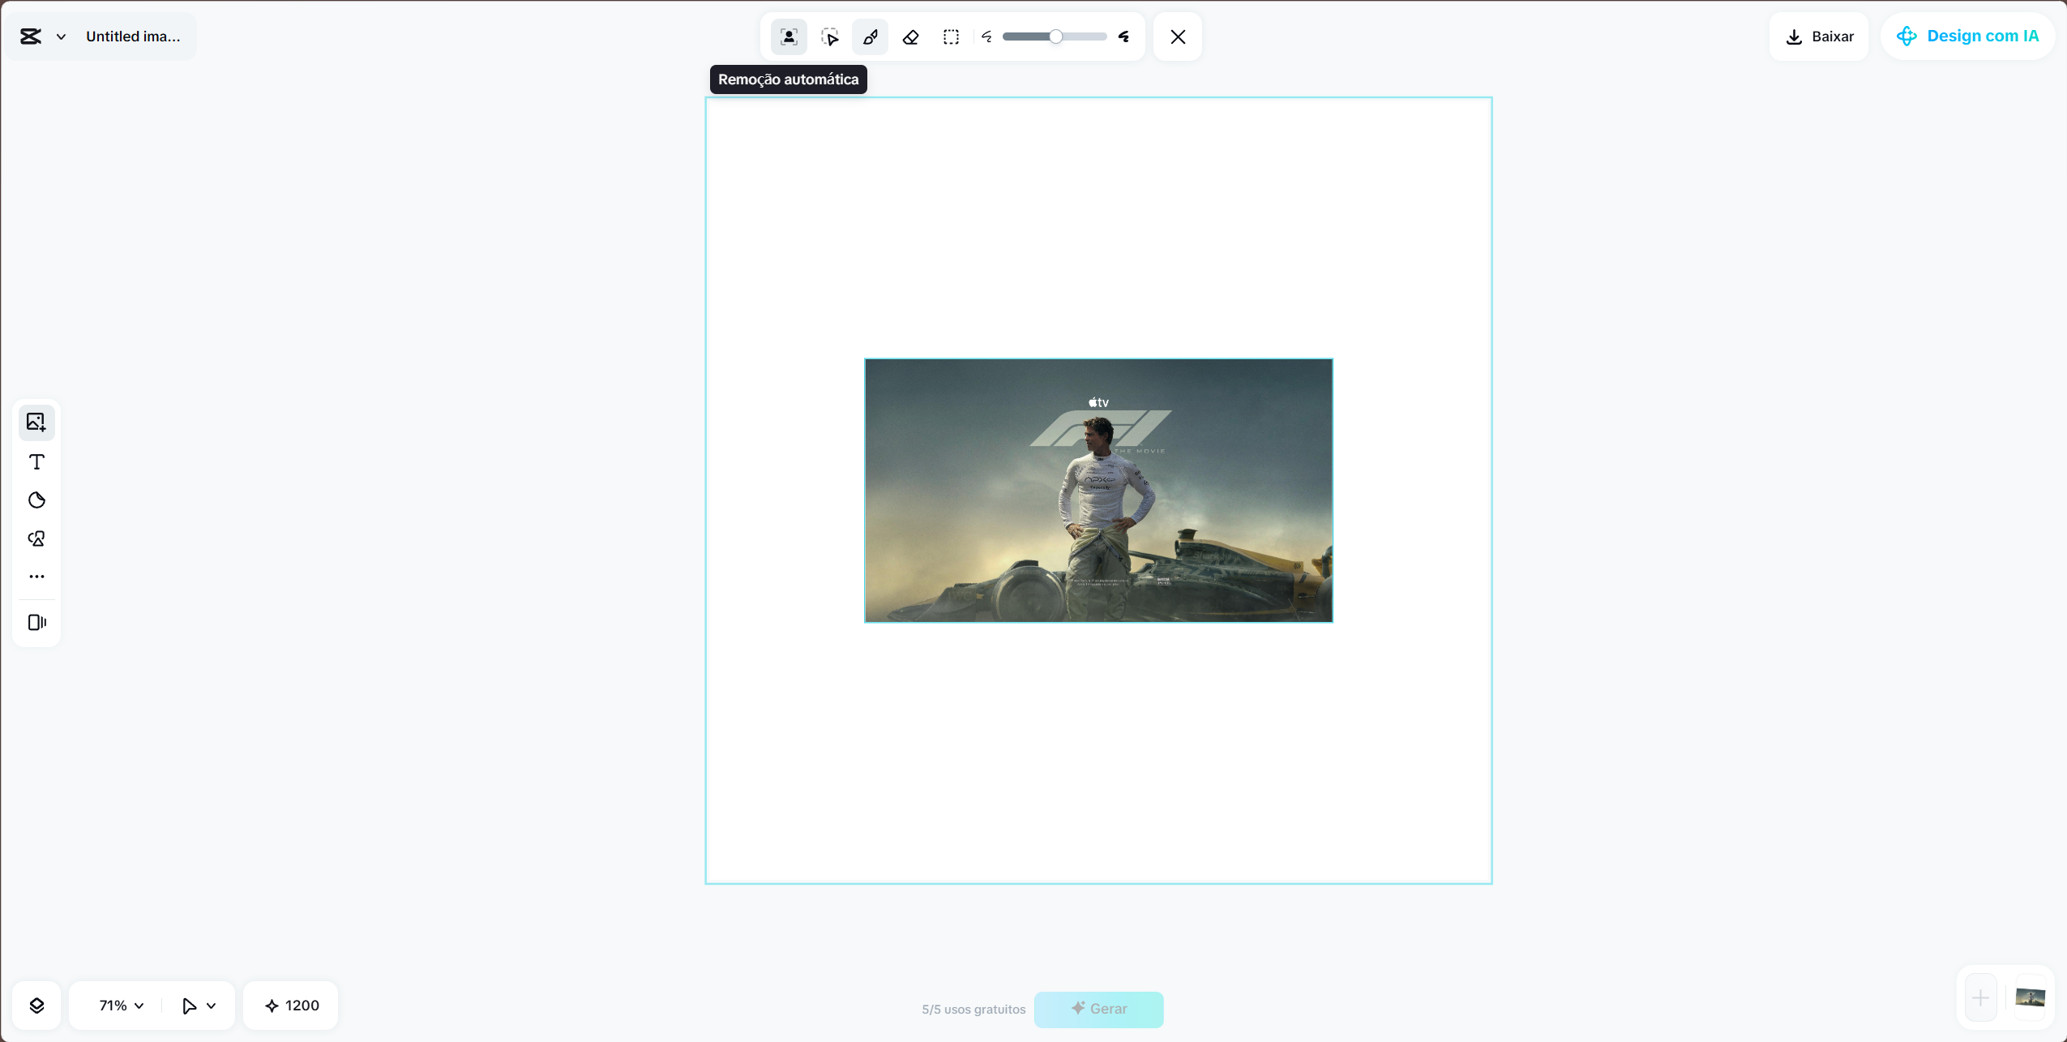Toggle the side panel icon in the sidebar
Viewport: 2067px width, 1042px height.
coord(36,622)
